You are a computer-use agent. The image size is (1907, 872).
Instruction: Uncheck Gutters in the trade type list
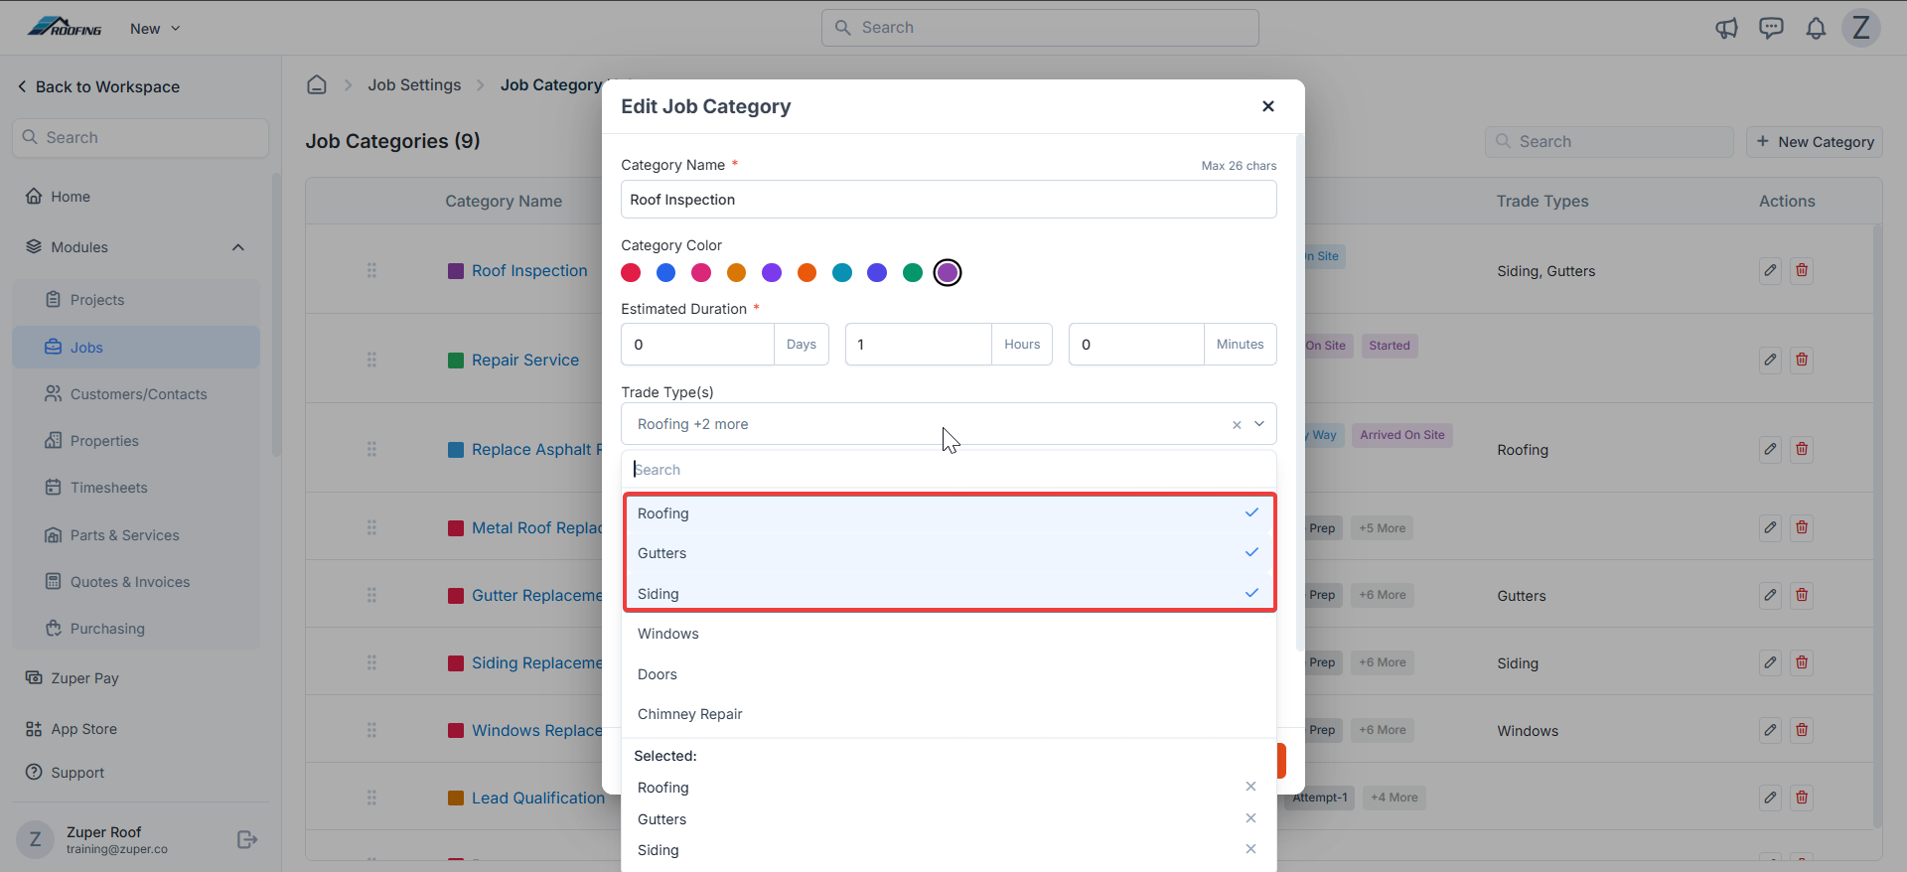[x=949, y=553]
